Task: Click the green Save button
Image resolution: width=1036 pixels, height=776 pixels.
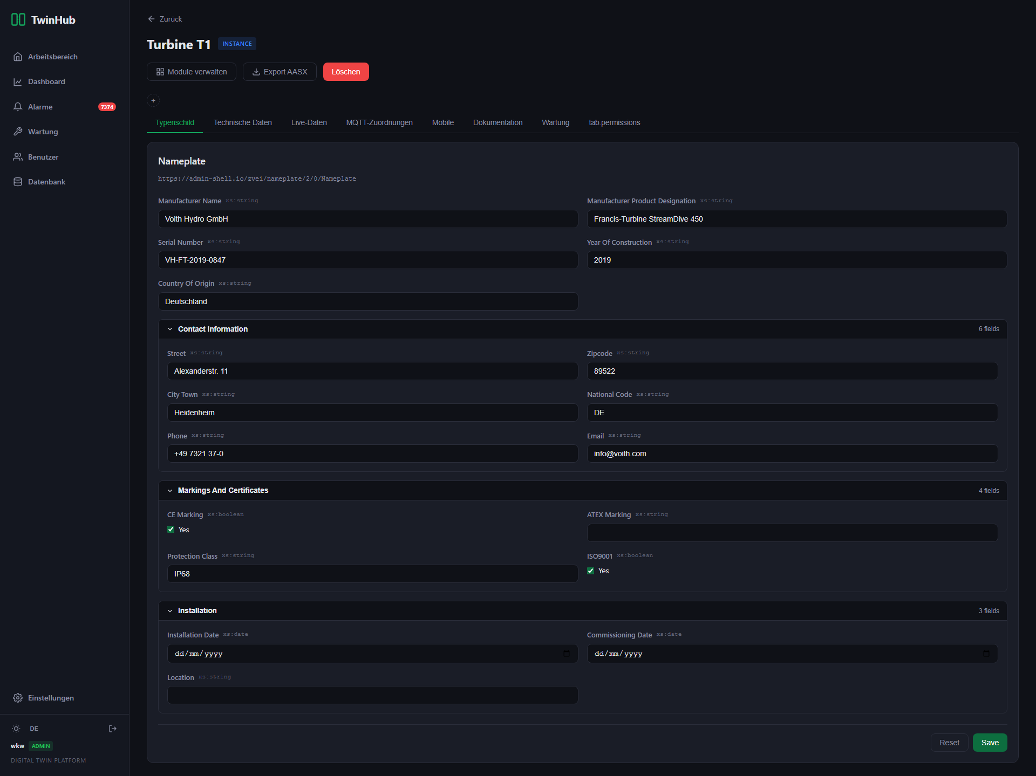Action: pos(990,743)
